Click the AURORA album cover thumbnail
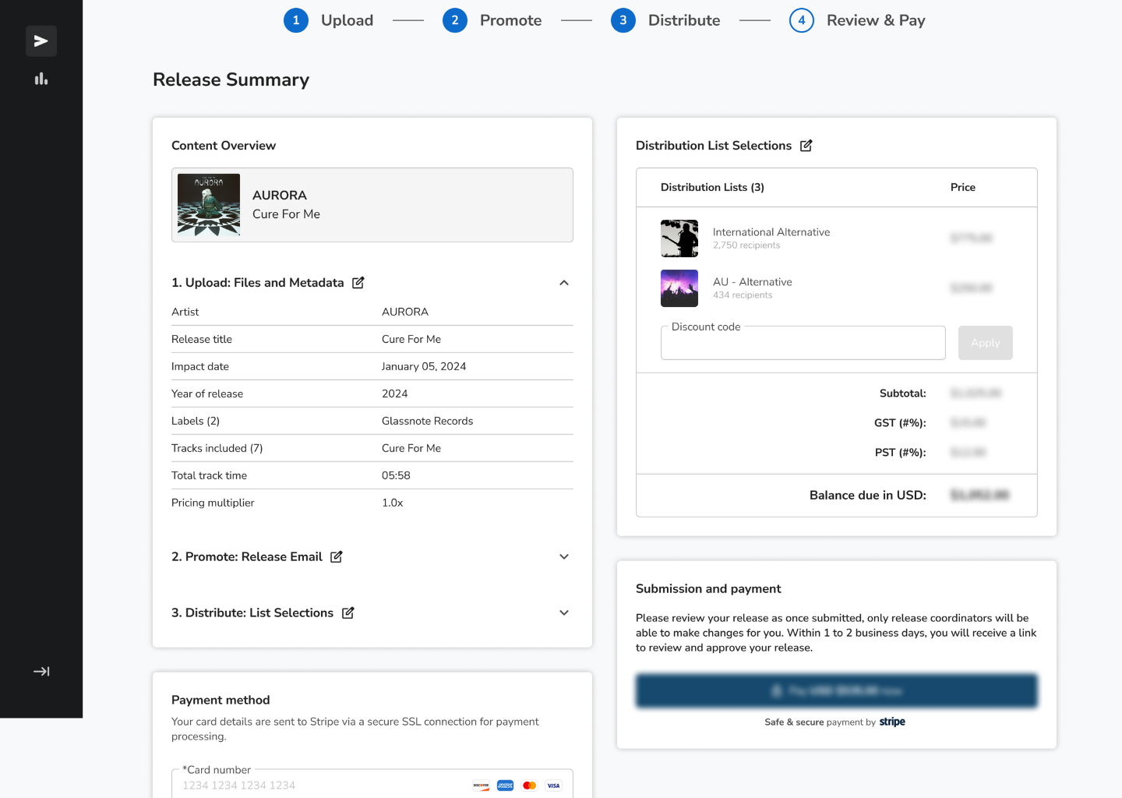This screenshot has height=798, width=1122. coord(209,205)
